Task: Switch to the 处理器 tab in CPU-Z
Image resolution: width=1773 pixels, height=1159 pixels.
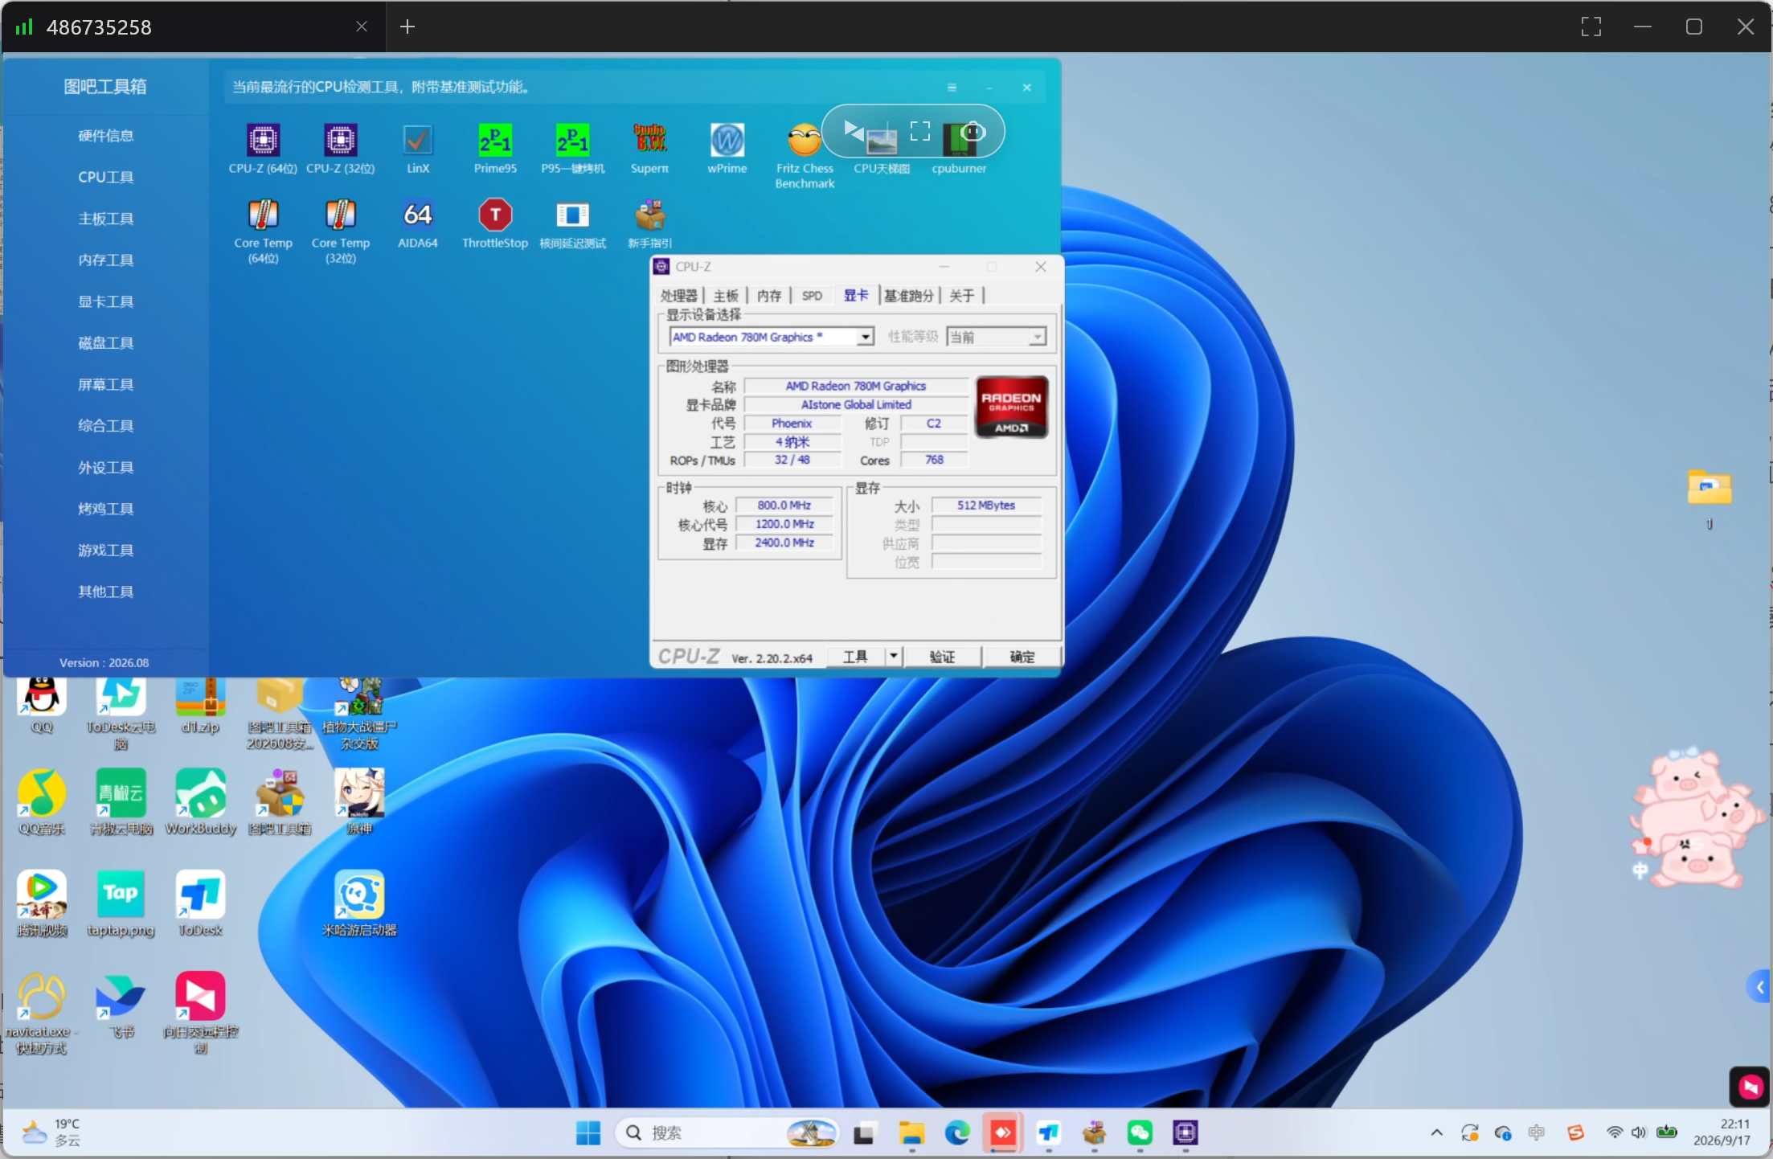Action: (x=679, y=296)
